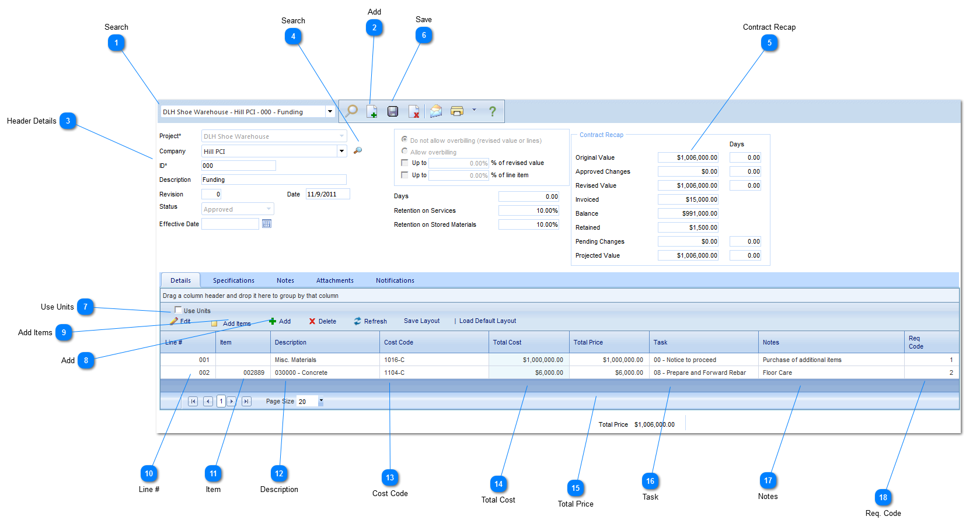Go to previous page of the grid
The height and width of the screenshot is (527, 966).
tap(208, 401)
